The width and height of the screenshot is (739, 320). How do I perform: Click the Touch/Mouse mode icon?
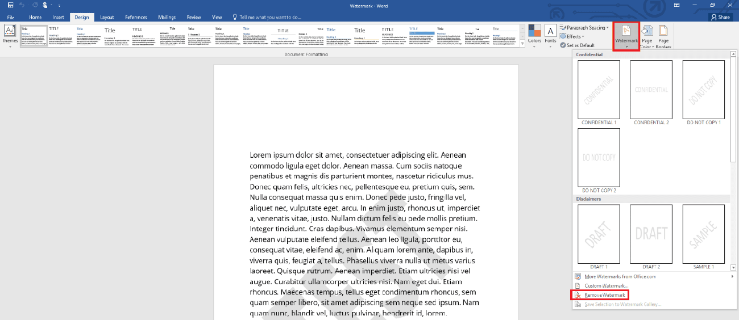(45, 5)
